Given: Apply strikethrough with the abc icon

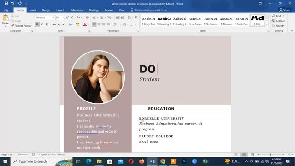Looking at the screenshot, I should pos(54,24).
